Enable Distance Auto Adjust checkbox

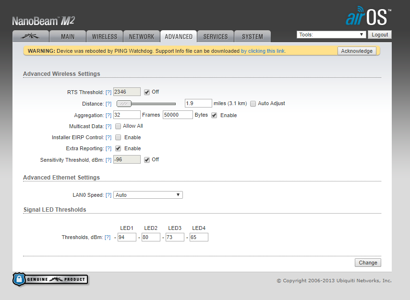click(x=253, y=104)
